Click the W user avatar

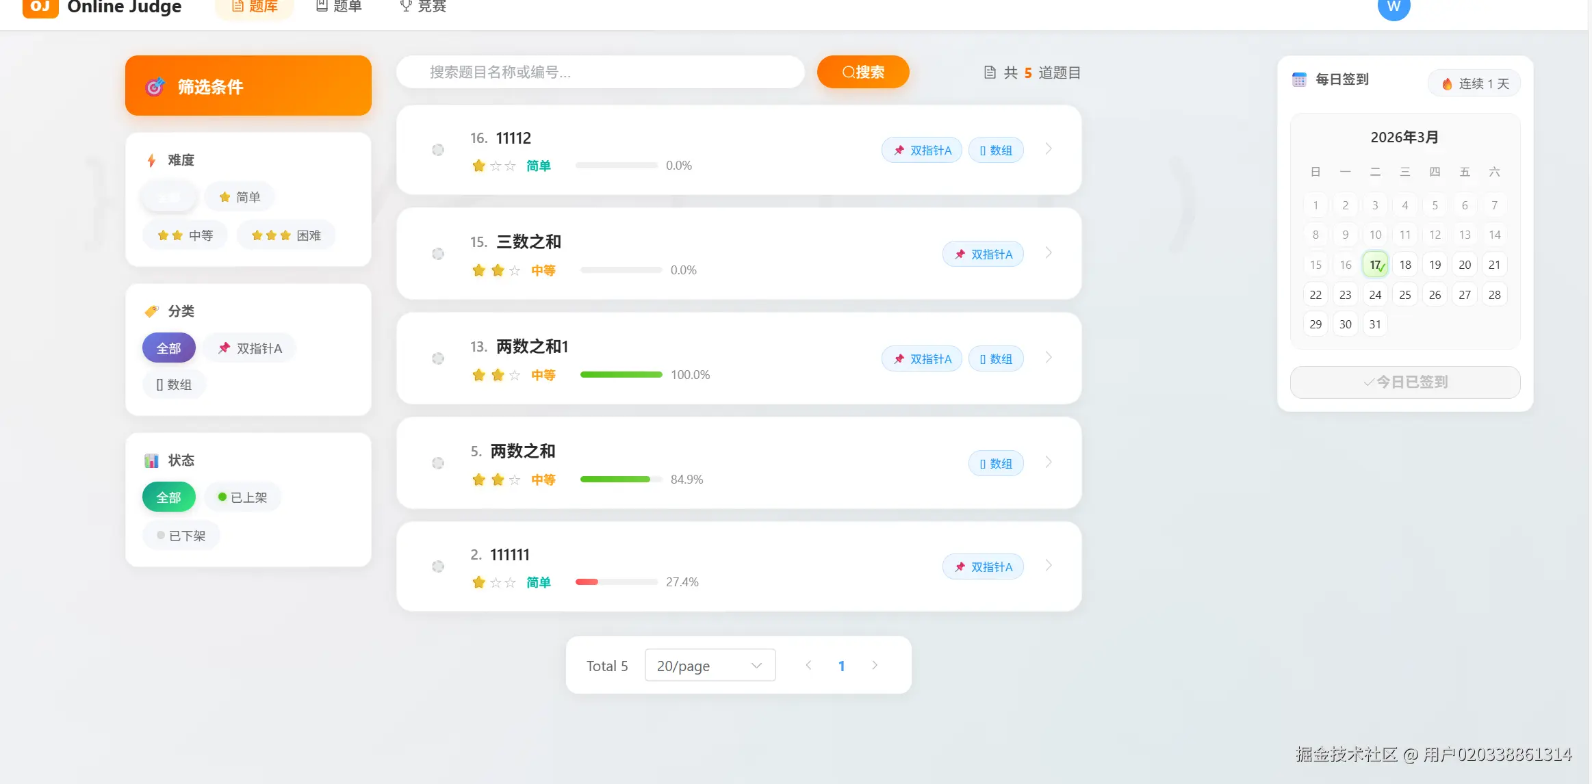point(1394,8)
